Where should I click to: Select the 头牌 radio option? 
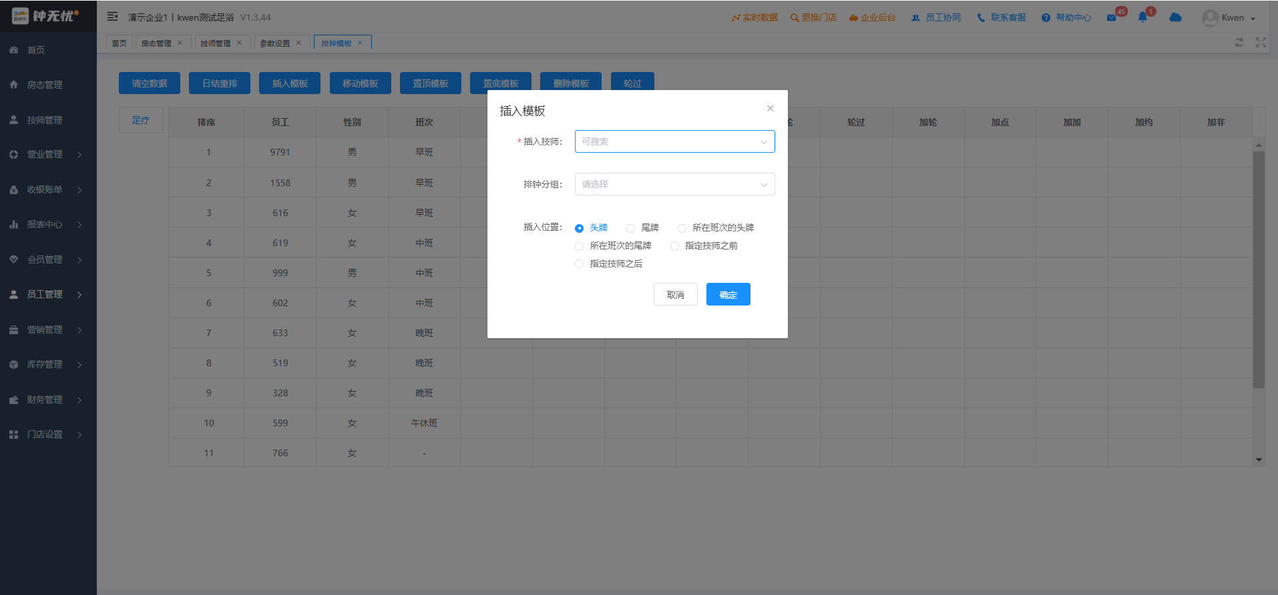click(579, 228)
